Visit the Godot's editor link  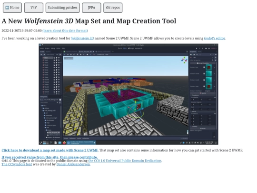click(x=215, y=38)
